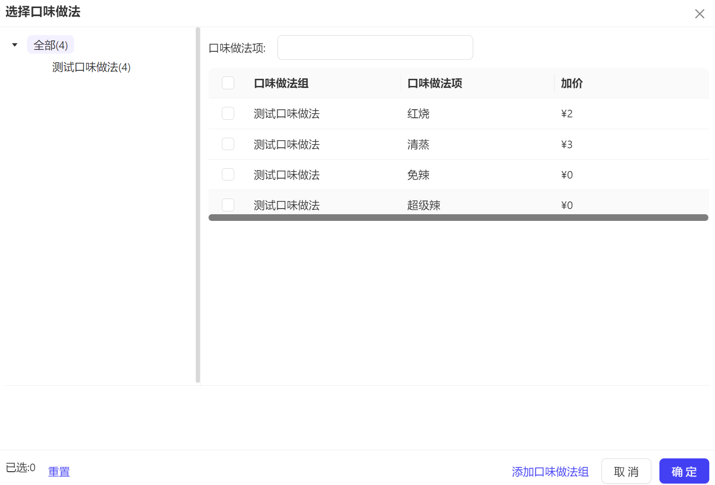Viewport: 715px width, 485px height.
Task: Click the 免辣 cell
Action: point(418,175)
